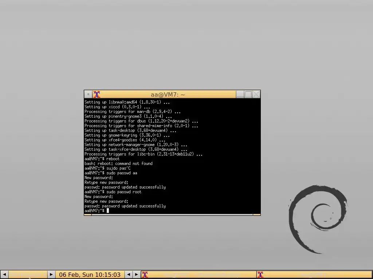Close the aa@VM7 terminal window
The image size is (373, 279).
pos(256,94)
